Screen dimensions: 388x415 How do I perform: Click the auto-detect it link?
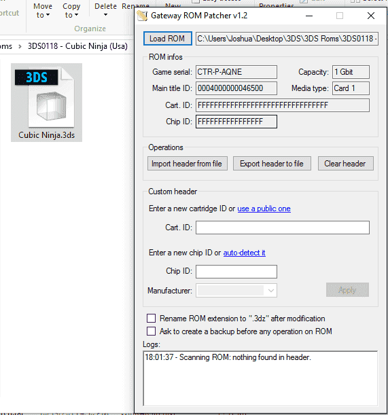[244, 253]
